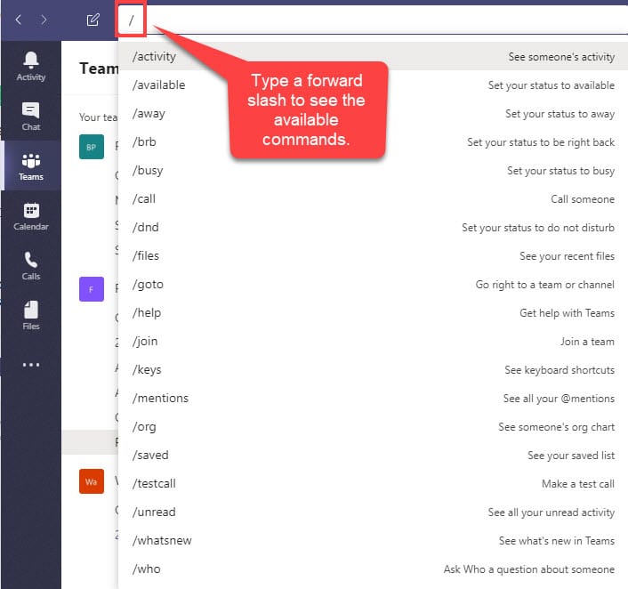
Task: Go forward using the right arrow
Action: click(x=44, y=20)
